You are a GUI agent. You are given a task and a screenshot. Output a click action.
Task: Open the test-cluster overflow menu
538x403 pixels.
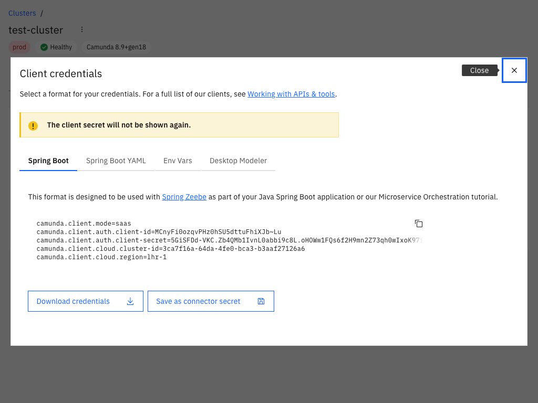[81, 29]
